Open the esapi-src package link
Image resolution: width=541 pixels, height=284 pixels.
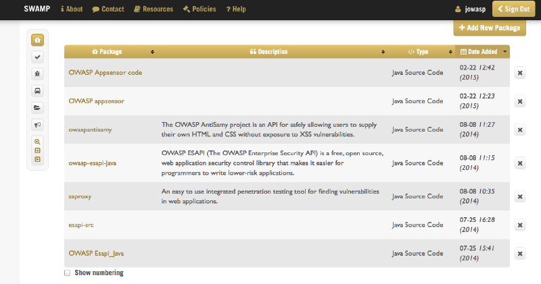pos(80,225)
